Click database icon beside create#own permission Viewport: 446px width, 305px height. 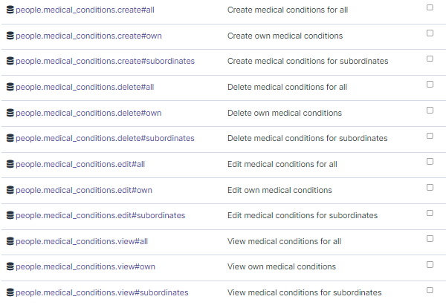pyautogui.click(x=10, y=36)
